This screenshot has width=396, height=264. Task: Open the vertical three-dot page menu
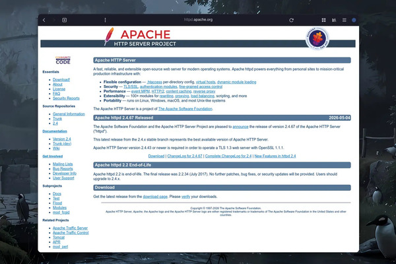coord(105,20)
